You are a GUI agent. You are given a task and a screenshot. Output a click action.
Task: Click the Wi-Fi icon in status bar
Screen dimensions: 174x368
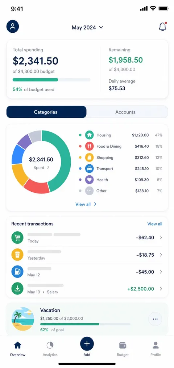point(153,9)
